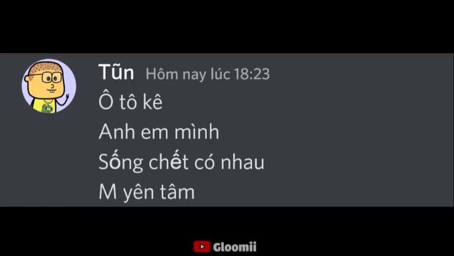Click the word Sống in third message
This screenshot has width=454, height=256.
[121, 161]
